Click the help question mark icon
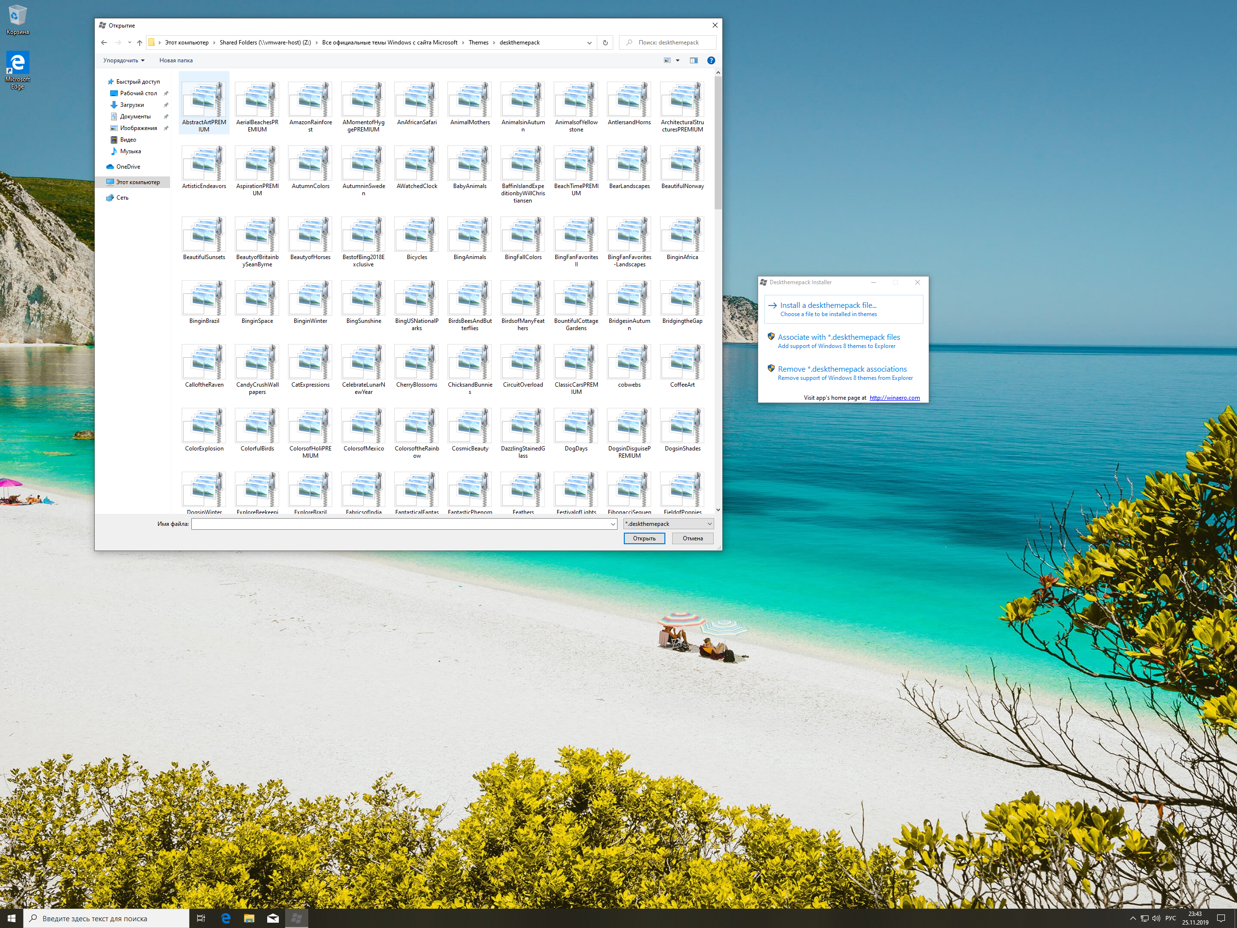 click(711, 60)
